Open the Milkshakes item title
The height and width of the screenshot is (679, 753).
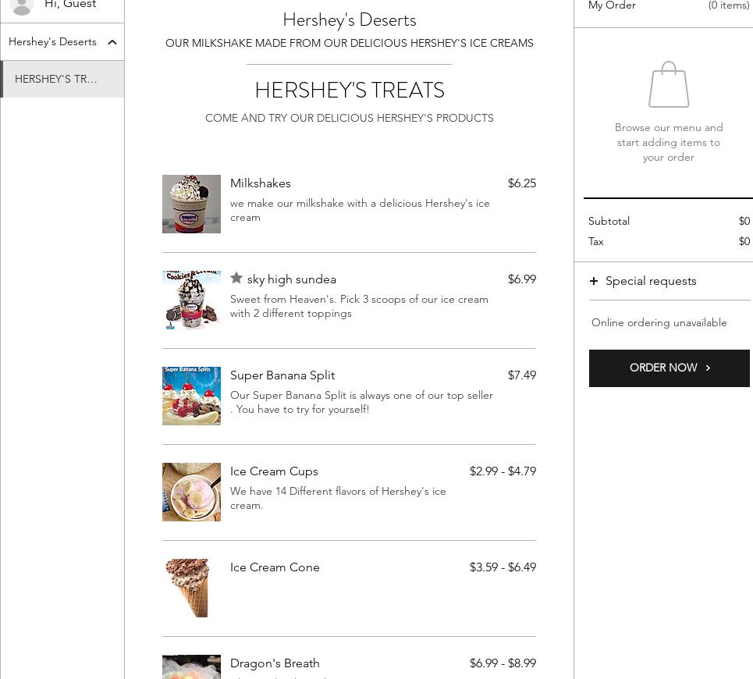(261, 183)
